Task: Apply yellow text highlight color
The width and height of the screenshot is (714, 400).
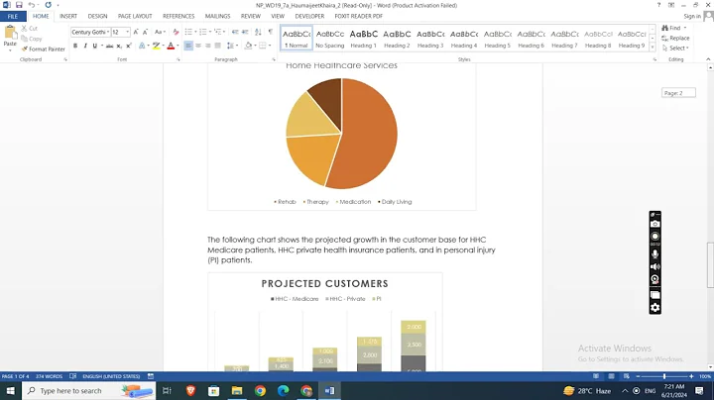Action: click(x=157, y=46)
